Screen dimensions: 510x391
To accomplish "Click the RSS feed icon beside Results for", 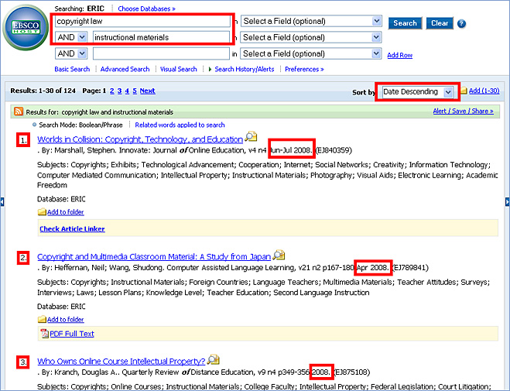I will point(19,111).
